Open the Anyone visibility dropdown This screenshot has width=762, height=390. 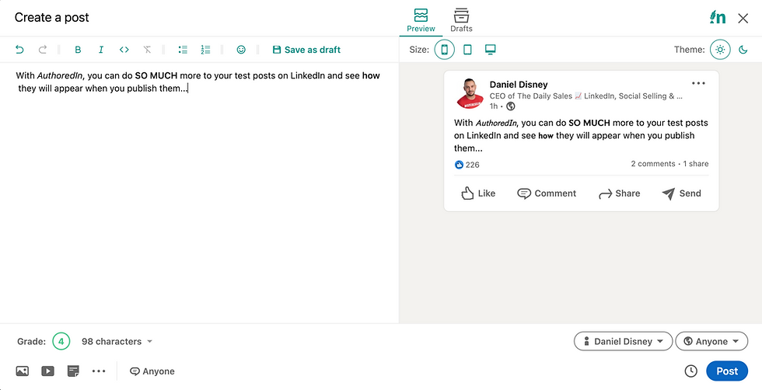click(711, 341)
